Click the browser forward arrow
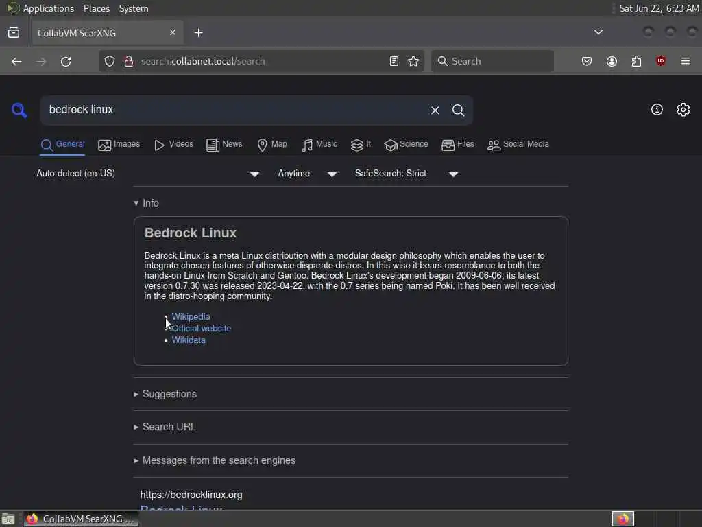Screen dimensions: 702x527 (41, 61)
